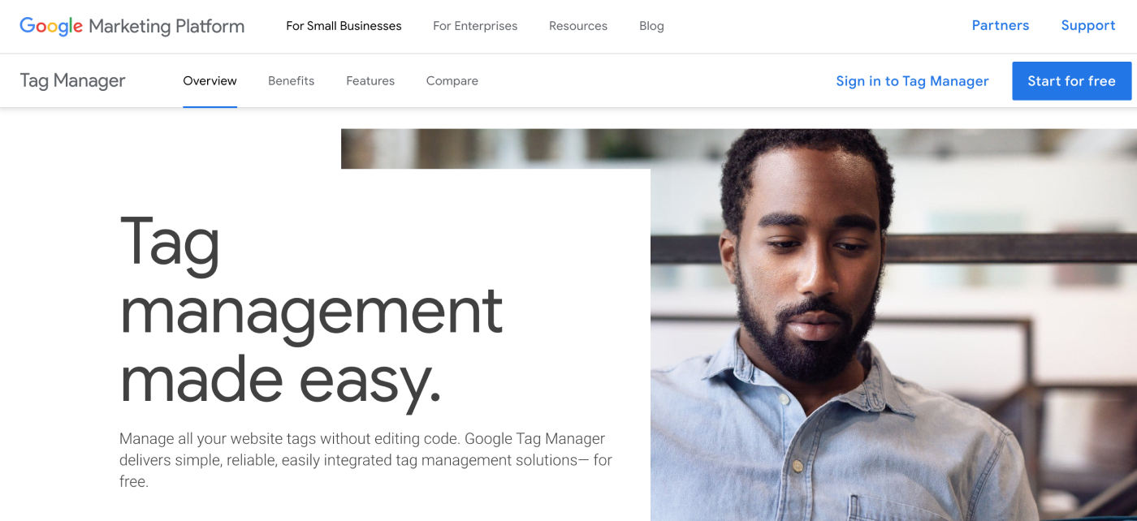Image resolution: width=1137 pixels, height=521 pixels.
Task: Open the Support link
Action: pyautogui.click(x=1088, y=25)
